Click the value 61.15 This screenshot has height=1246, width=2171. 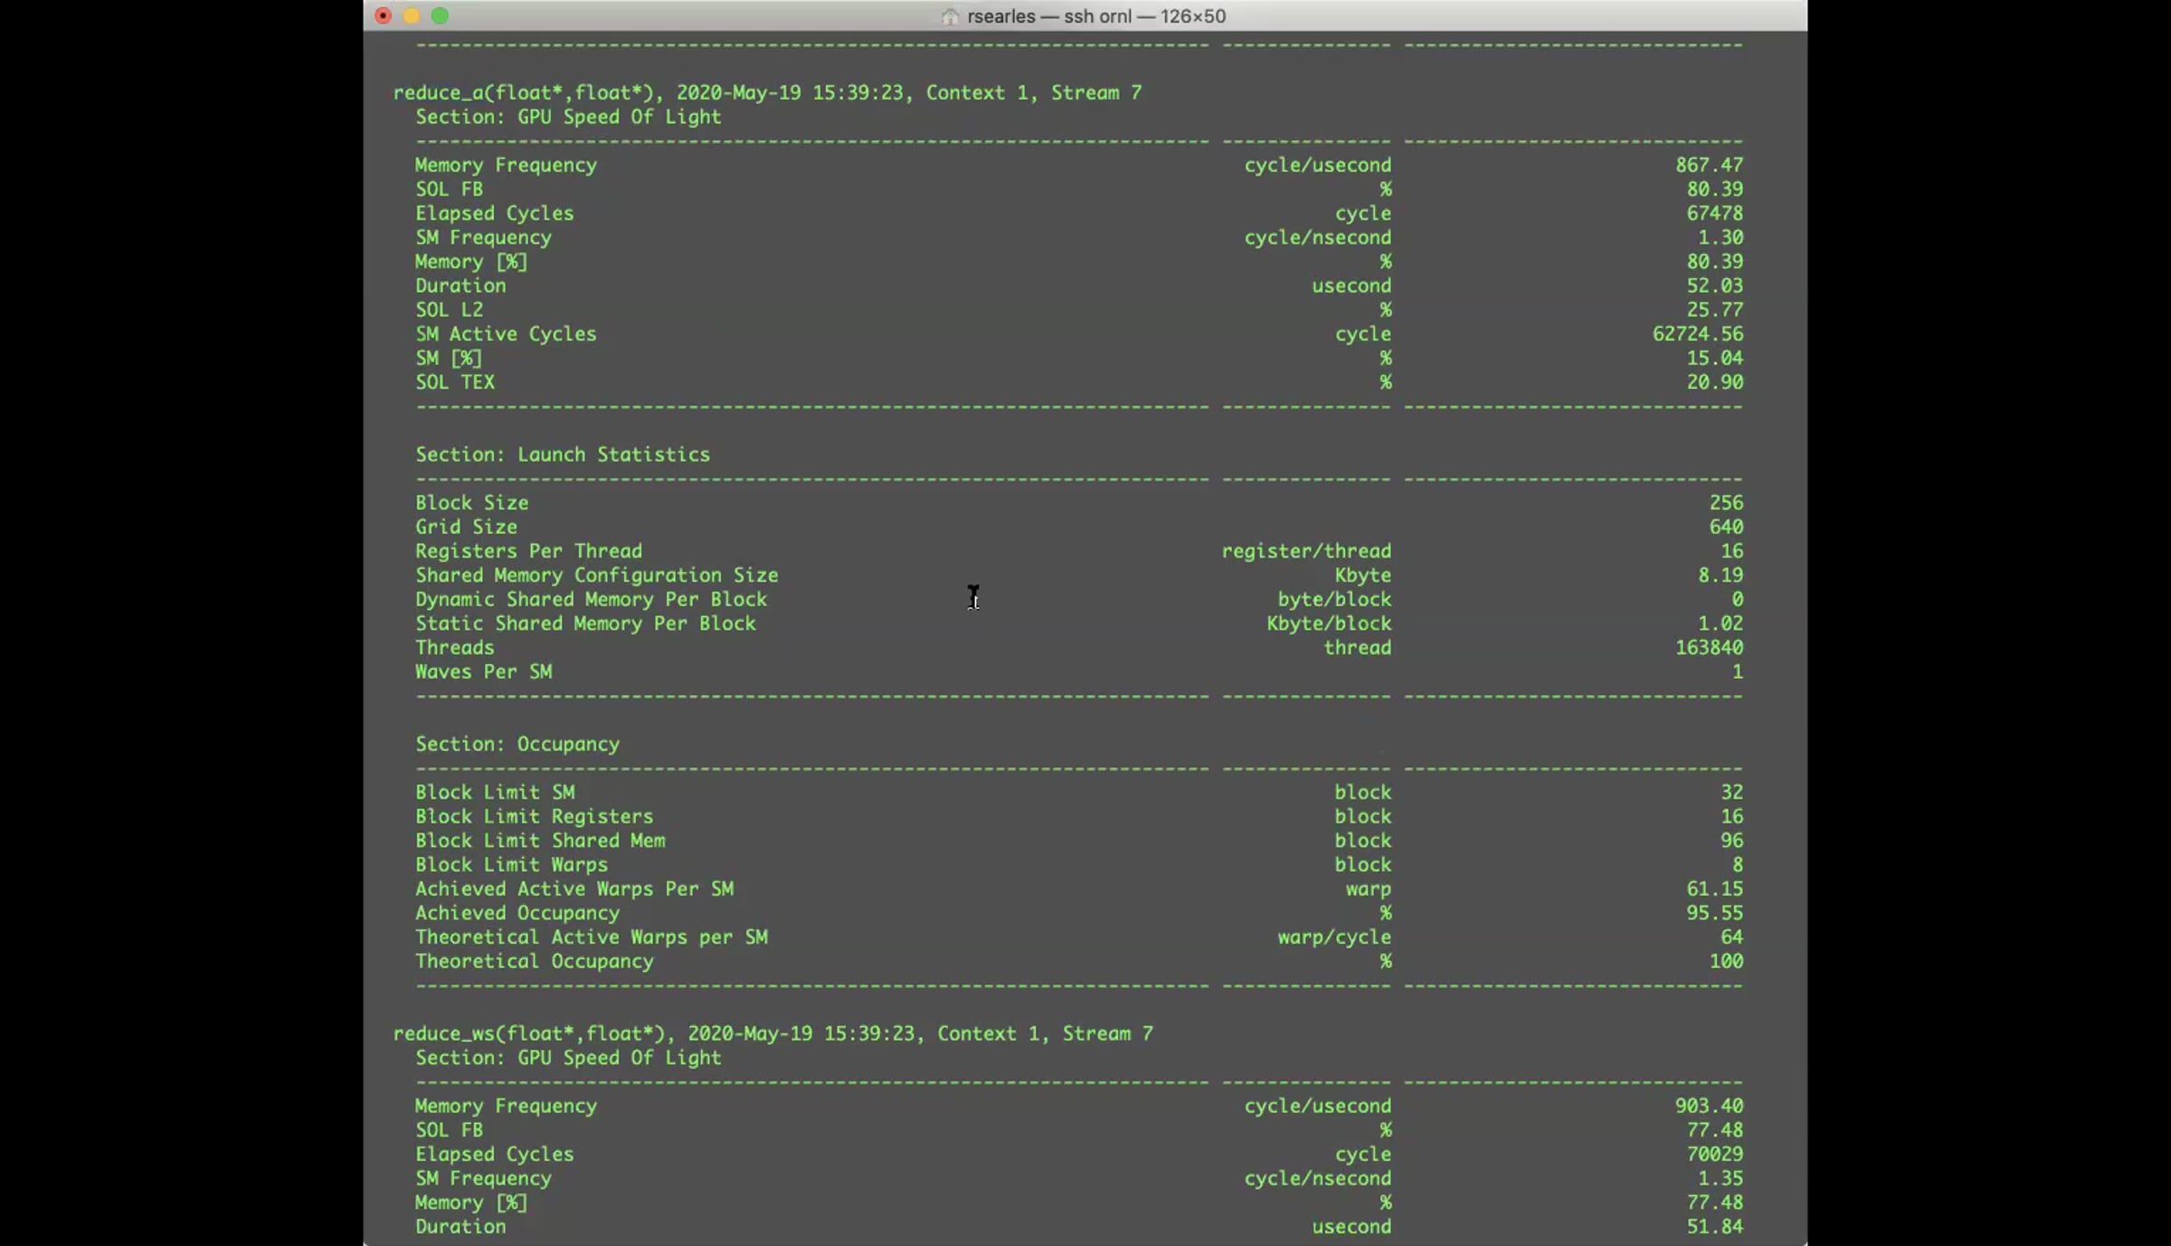[1715, 889]
